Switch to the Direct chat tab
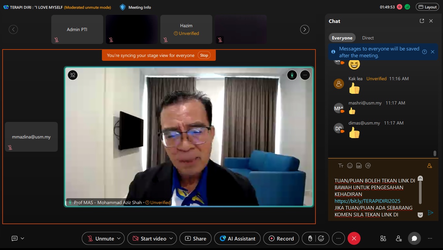This screenshot has width=443, height=250. 368,38
